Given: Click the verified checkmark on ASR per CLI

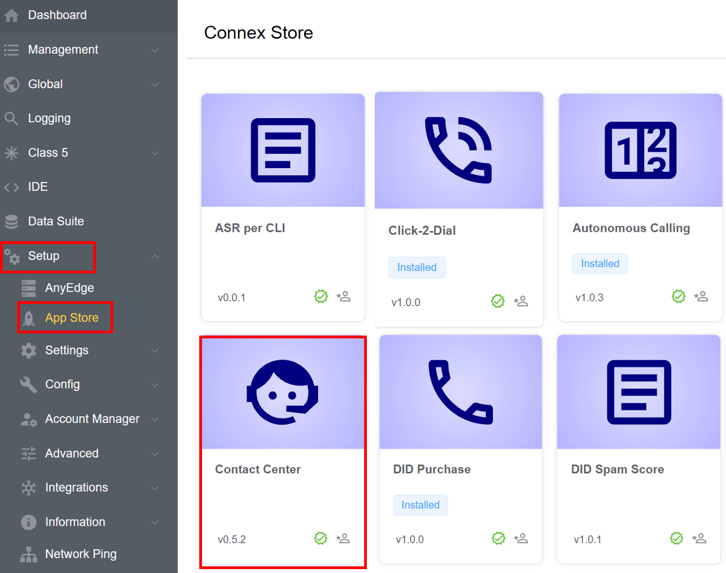Looking at the screenshot, I should pyautogui.click(x=321, y=297).
